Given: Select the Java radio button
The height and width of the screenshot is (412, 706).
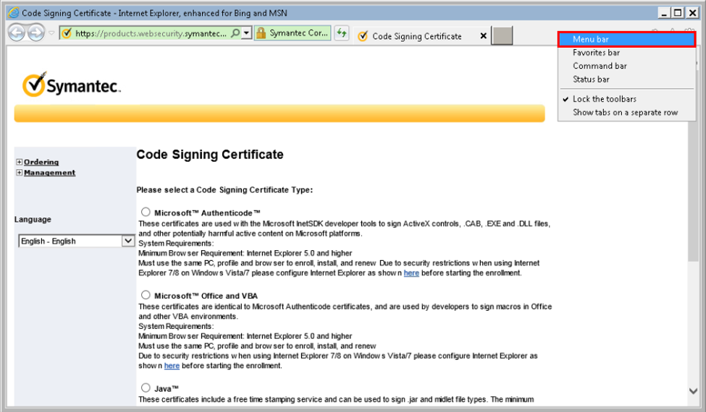Looking at the screenshot, I should 146,387.
